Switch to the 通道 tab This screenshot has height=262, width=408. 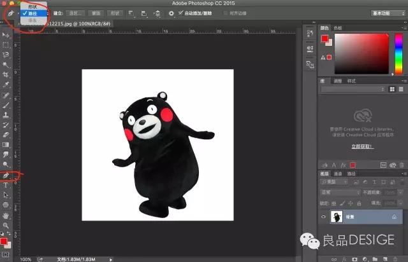click(x=338, y=173)
